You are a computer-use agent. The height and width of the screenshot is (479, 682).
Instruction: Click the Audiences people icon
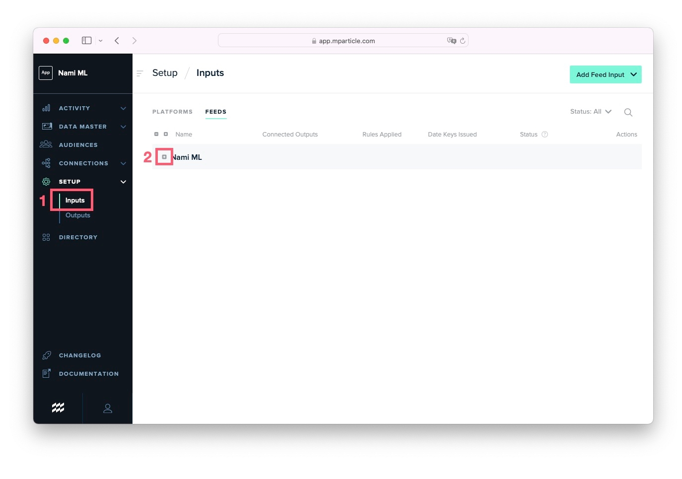coord(46,144)
